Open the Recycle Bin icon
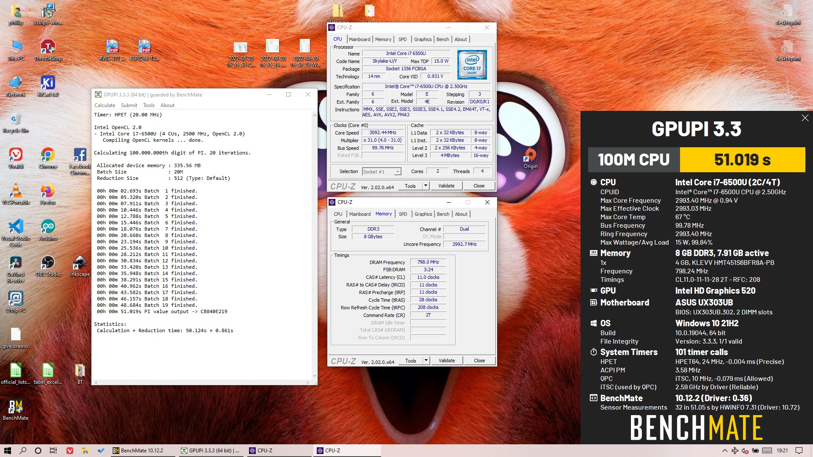 click(x=16, y=122)
